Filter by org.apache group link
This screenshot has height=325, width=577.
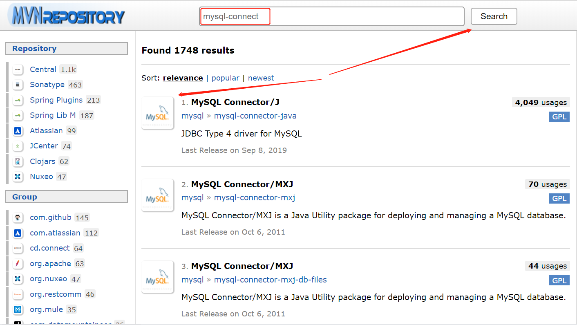[x=50, y=264]
